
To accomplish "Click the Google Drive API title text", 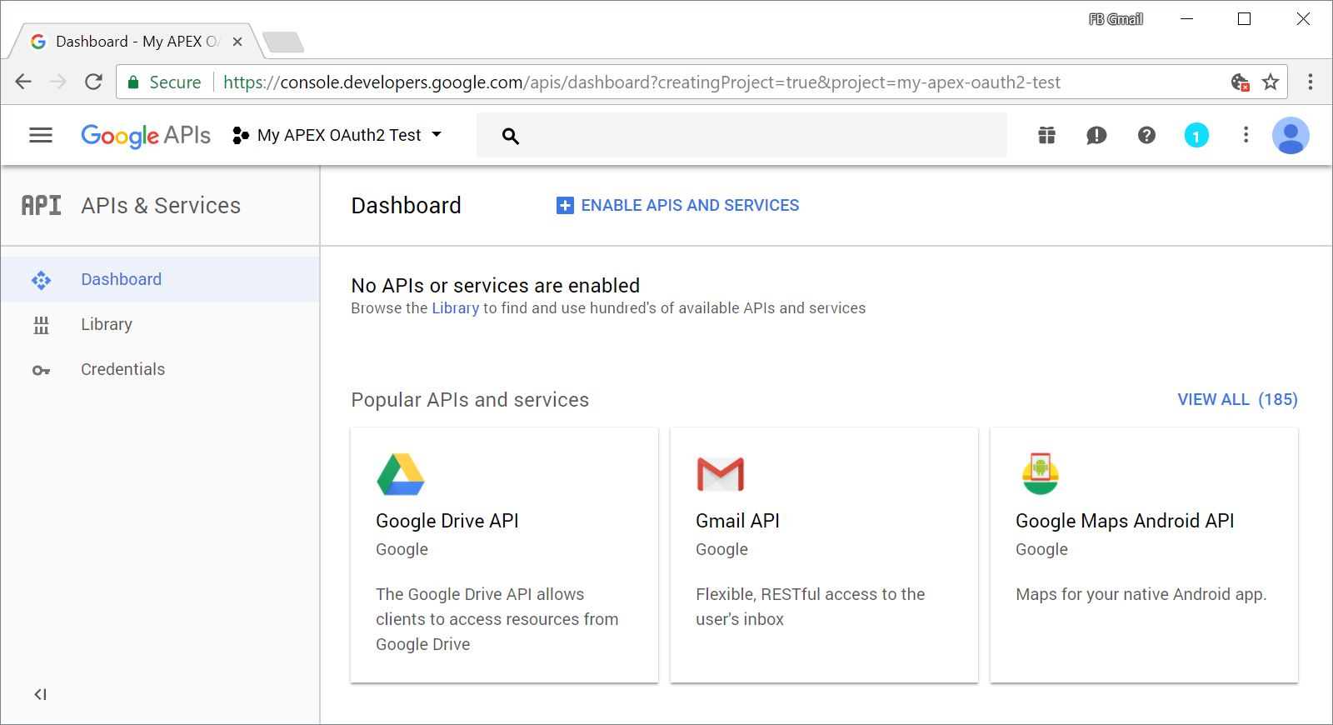I will click(447, 521).
